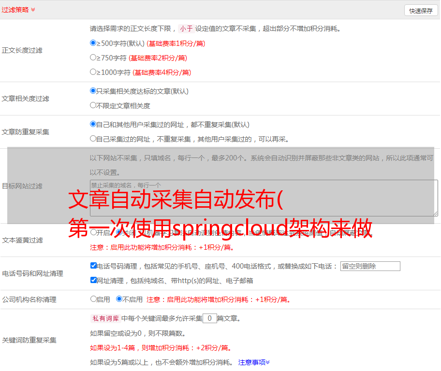Click the 正文长度过滤 row label
This screenshot has height=371, width=441.
[22, 50]
